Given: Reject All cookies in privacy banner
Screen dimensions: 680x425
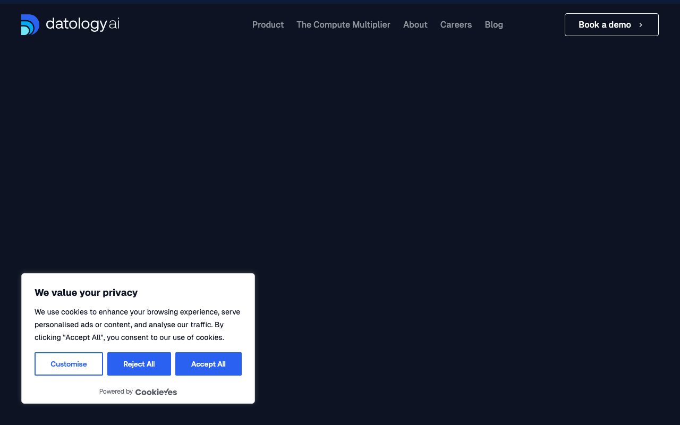Looking at the screenshot, I should coord(139,364).
